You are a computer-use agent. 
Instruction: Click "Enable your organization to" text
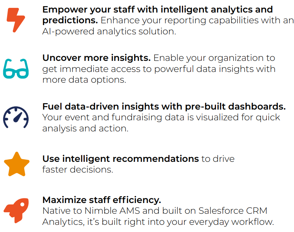point(214,58)
